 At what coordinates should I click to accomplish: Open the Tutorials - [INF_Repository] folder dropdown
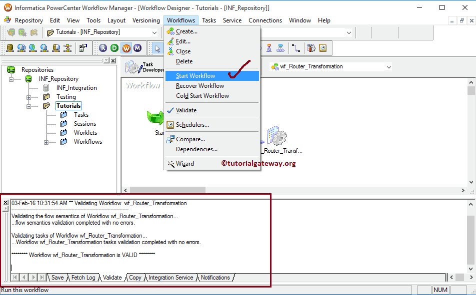(154, 32)
